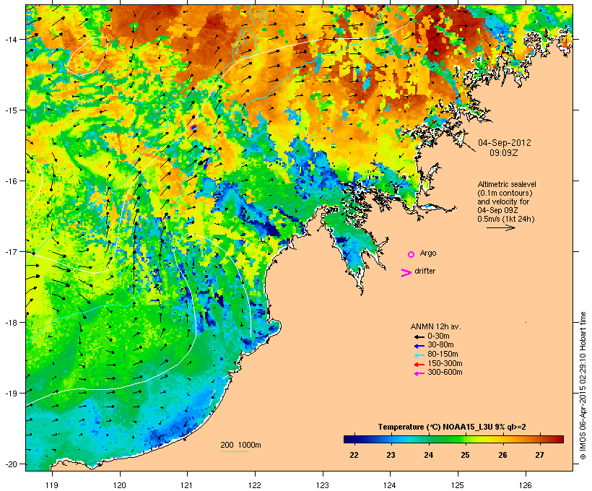Click the time label 09:09Z

point(504,153)
